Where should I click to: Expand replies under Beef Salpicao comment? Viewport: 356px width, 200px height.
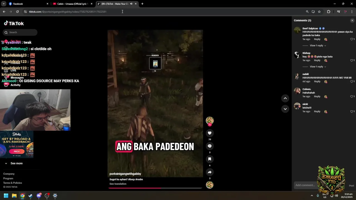tap(318, 46)
